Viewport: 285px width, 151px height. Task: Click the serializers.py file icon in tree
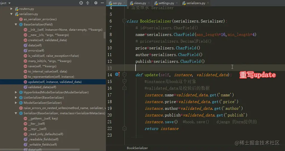(17, 14)
